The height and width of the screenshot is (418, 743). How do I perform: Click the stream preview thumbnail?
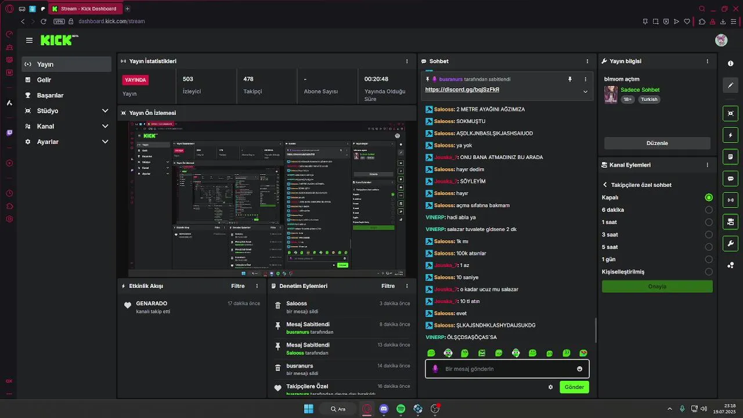click(267, 199)
